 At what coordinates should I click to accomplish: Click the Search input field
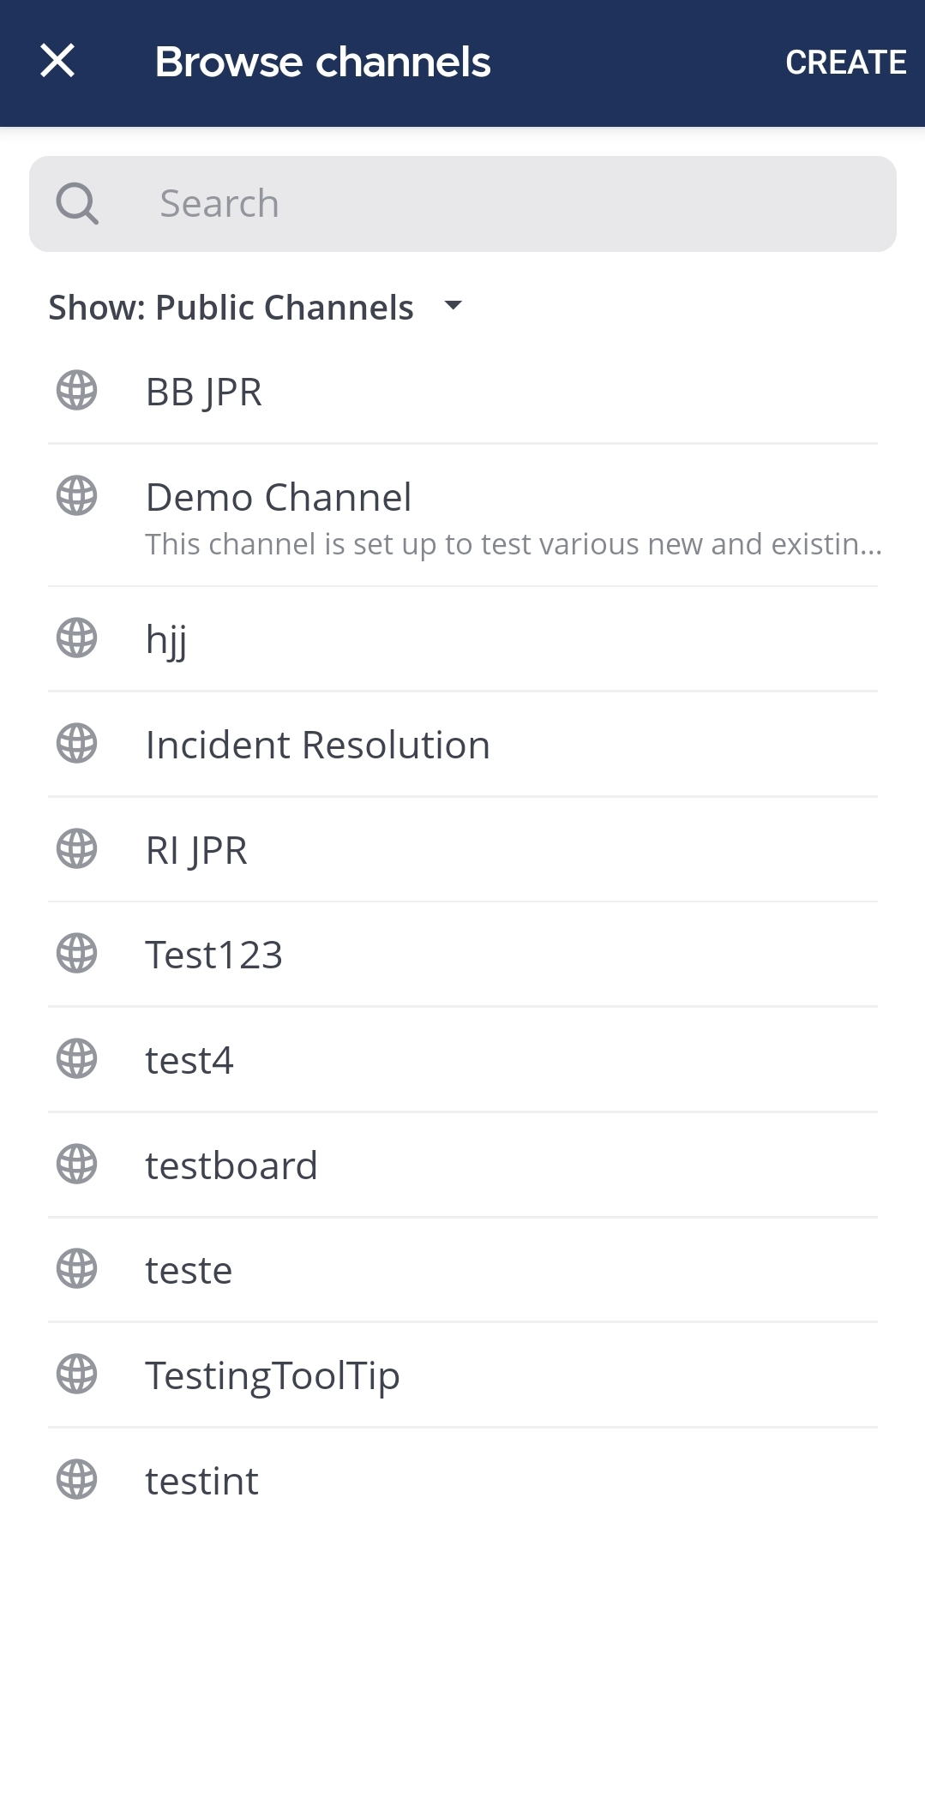click(514, 204)
